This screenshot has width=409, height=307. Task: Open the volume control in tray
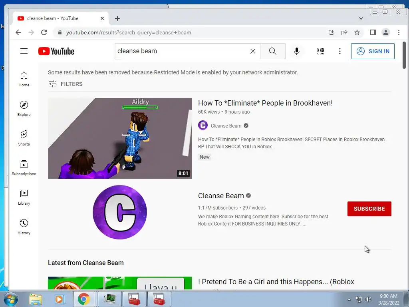tap(368, 299)
